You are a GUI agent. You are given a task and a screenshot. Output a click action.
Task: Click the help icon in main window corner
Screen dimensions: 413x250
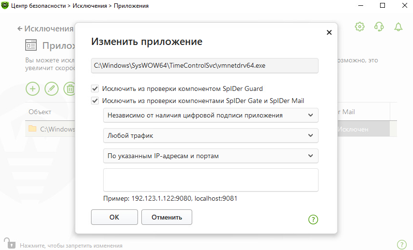[402, 245]
